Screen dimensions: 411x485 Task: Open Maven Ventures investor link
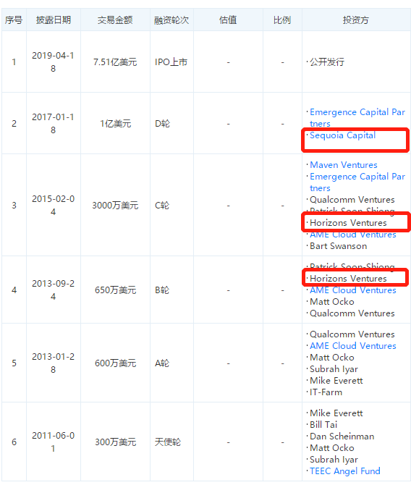pyautogui.click(x=343, y=165)
